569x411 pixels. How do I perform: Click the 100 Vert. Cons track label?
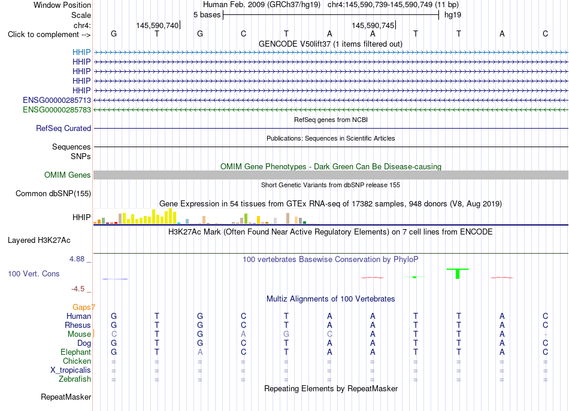tap(34, 273)
